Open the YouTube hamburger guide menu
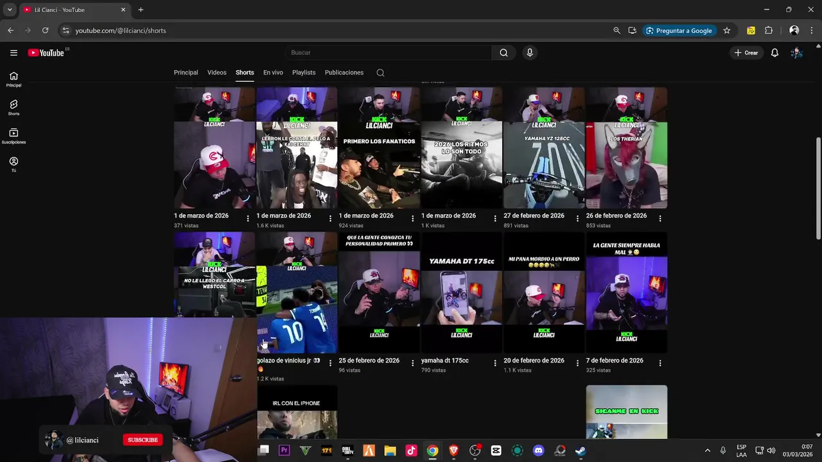Image resolution: width=822 pixels, height=462 pixels. click(13, 53)
